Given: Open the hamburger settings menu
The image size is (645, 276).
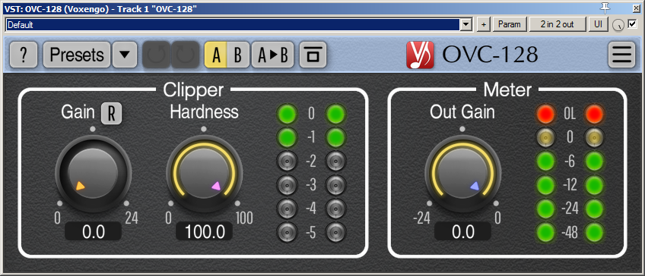Looking at the screenshot, I should coord(621,55).
